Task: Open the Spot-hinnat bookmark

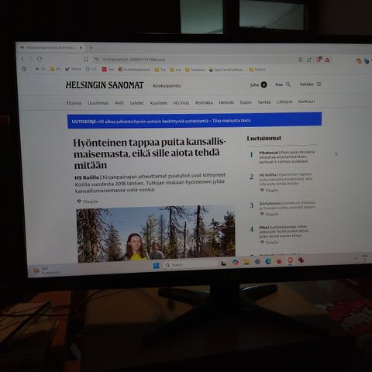Action: pos(226,70)
